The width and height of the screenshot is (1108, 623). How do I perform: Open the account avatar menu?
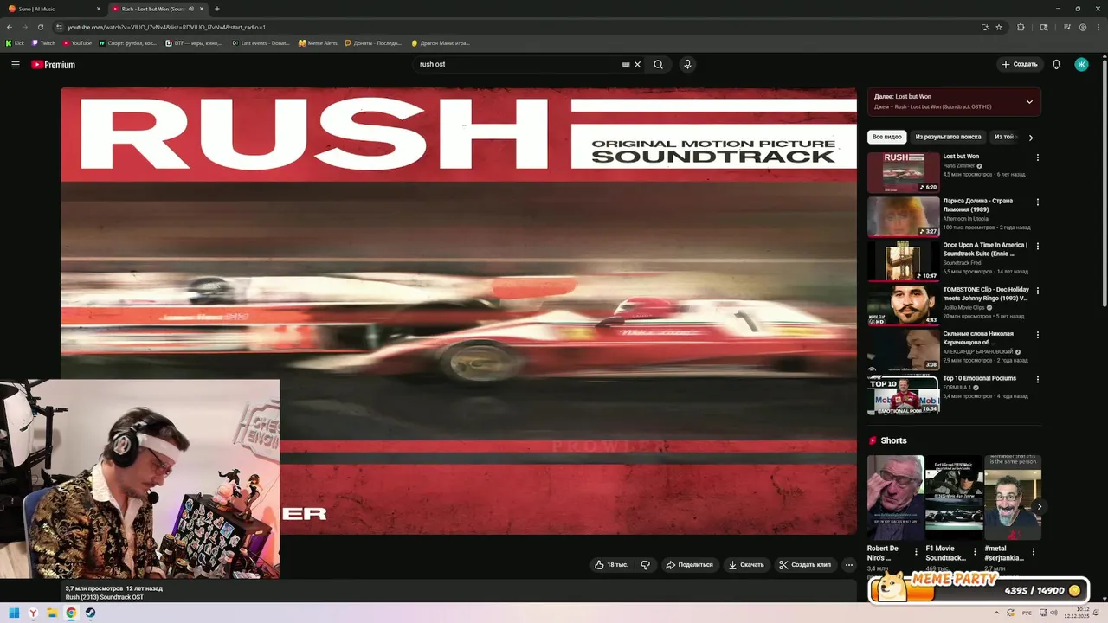pos(1081,64)
